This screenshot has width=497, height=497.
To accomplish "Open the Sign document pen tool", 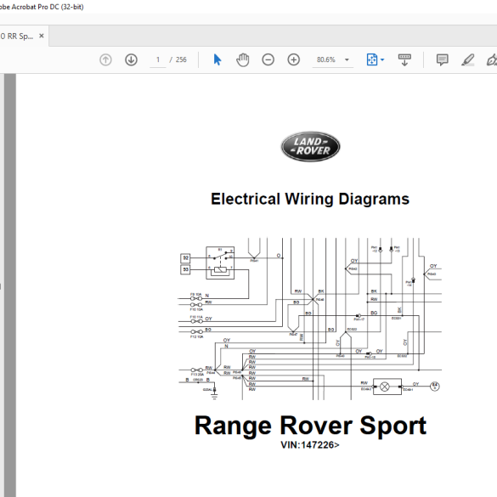I will [x=492, y=59].
